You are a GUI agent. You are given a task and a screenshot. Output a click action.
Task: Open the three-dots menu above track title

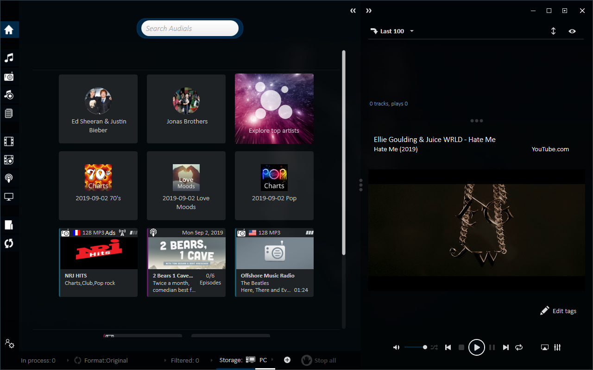(x=476, y=121)
